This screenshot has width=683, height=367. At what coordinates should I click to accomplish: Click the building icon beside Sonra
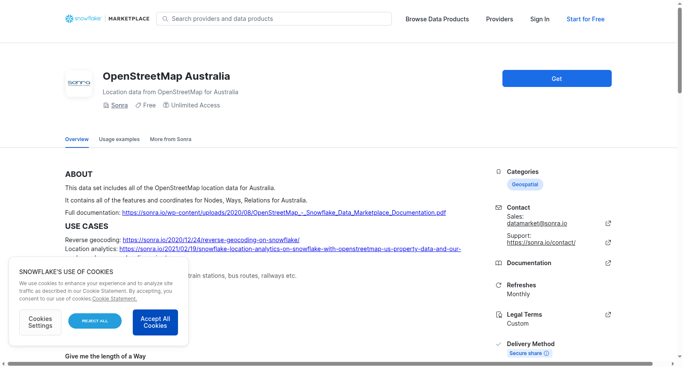pyautogui.click(x=106, y=105)
